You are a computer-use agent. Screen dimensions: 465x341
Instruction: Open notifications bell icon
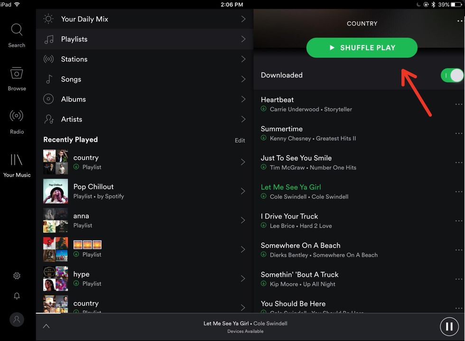click(x=17, y=296)
